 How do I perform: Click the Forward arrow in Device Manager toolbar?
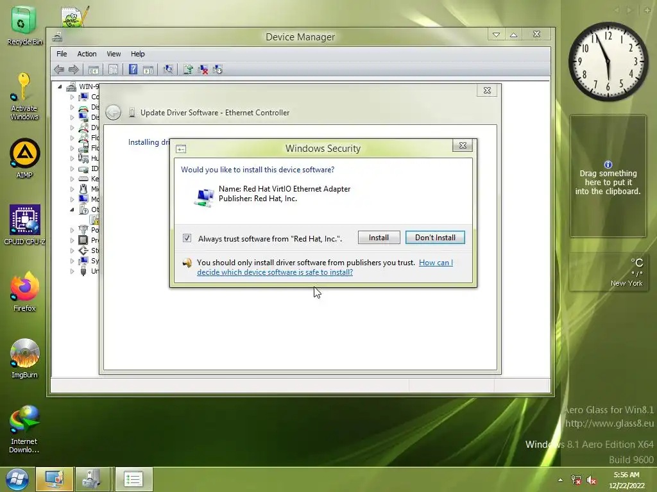(74, 69)
